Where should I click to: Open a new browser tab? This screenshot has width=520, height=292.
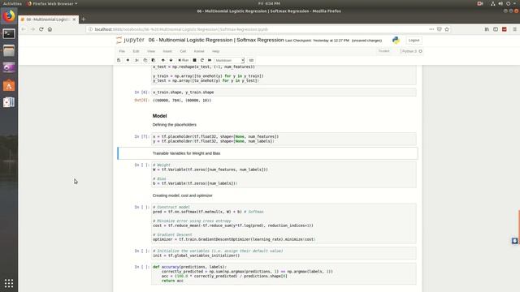click(83, 19)
